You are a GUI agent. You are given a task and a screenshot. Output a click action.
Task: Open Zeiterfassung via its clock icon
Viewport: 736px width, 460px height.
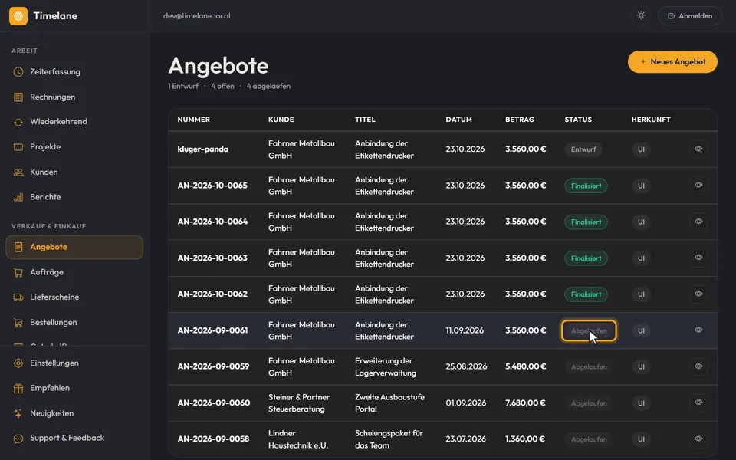click(18, 72)
